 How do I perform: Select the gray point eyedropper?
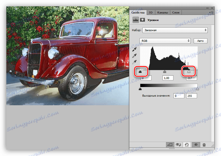click(x=135, y=56)
